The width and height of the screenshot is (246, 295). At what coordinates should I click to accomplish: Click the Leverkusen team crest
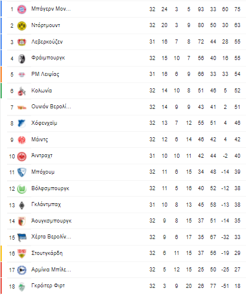[22, 42]
